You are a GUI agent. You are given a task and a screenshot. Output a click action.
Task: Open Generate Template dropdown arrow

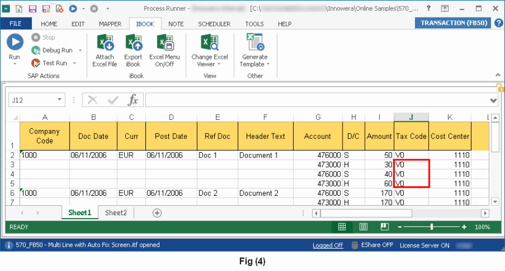click(268, 64)
